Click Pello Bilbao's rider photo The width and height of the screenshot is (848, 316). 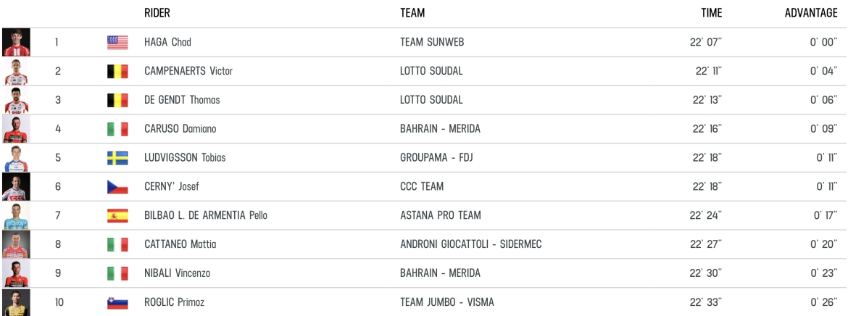tap(15, 216)
